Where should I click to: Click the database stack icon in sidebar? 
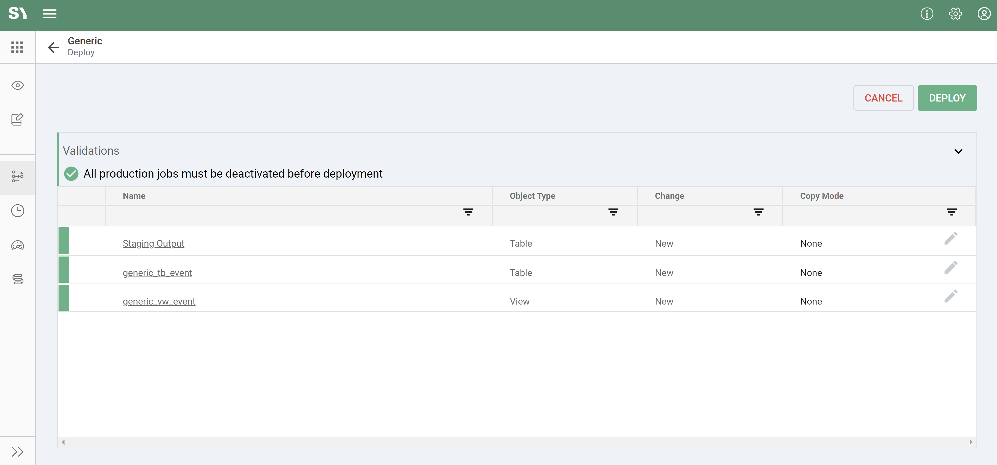pyautogui.click(x=17, y=279)
